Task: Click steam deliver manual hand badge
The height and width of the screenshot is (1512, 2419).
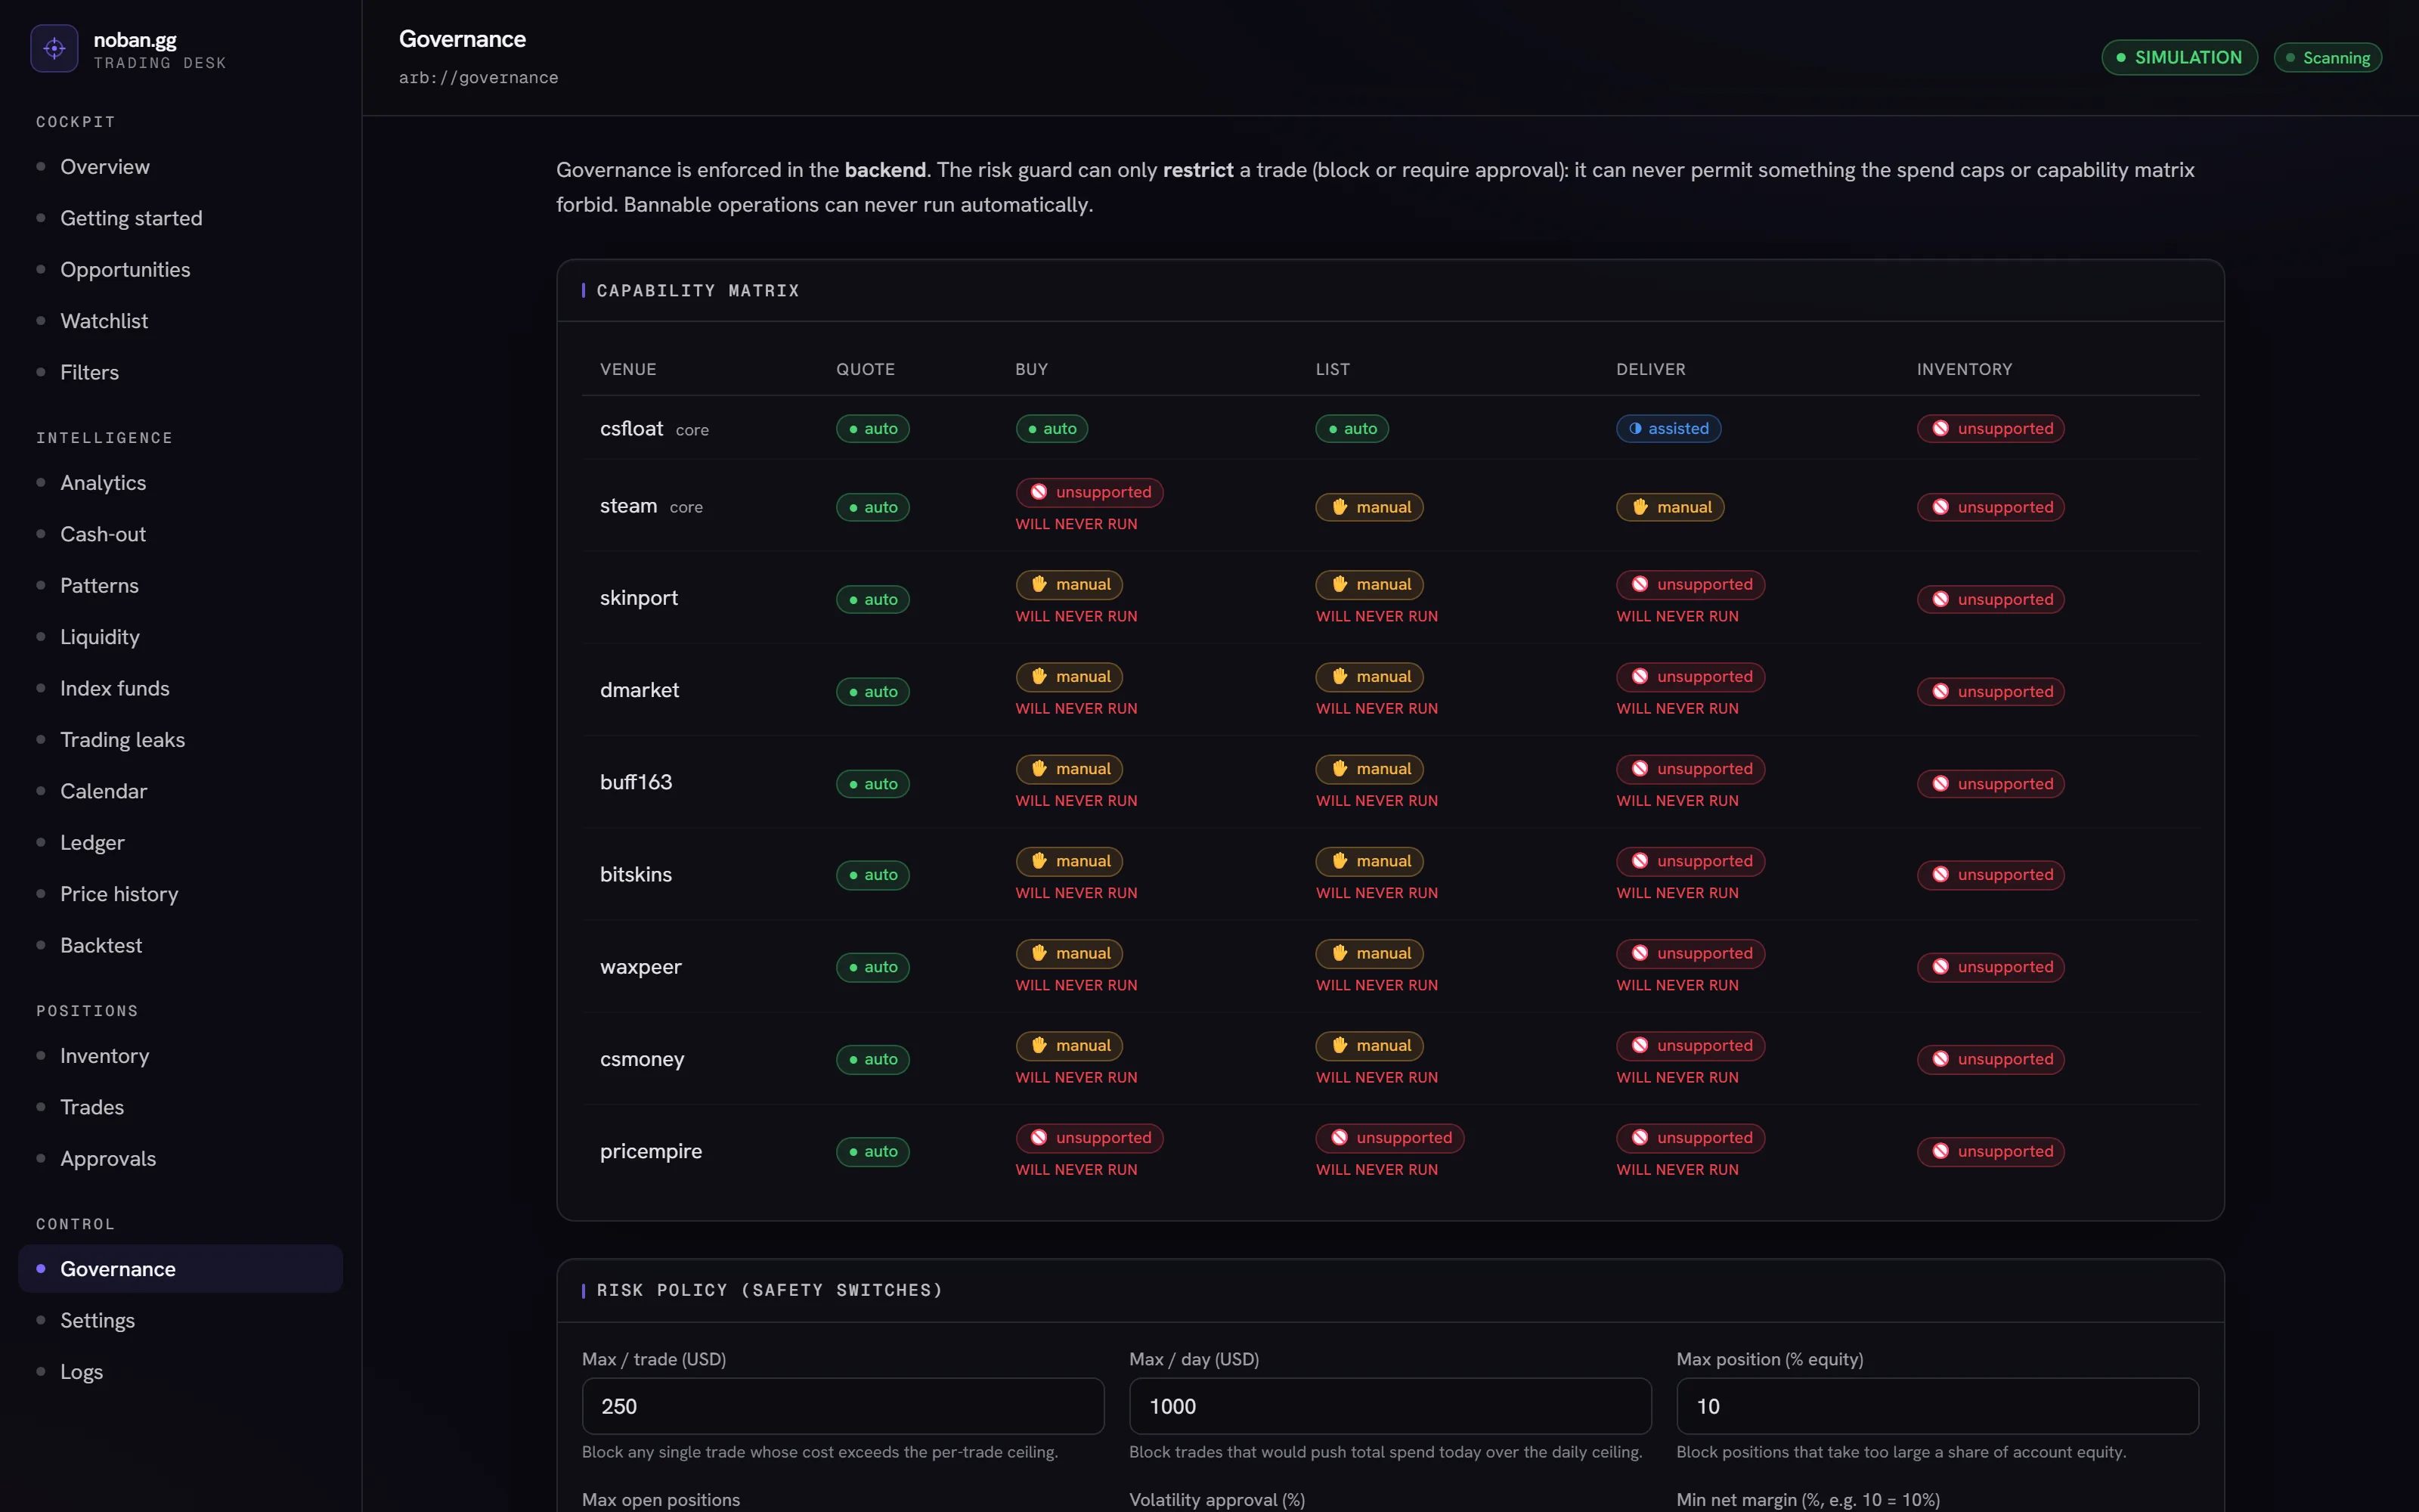Action: tap(1669, 507)
